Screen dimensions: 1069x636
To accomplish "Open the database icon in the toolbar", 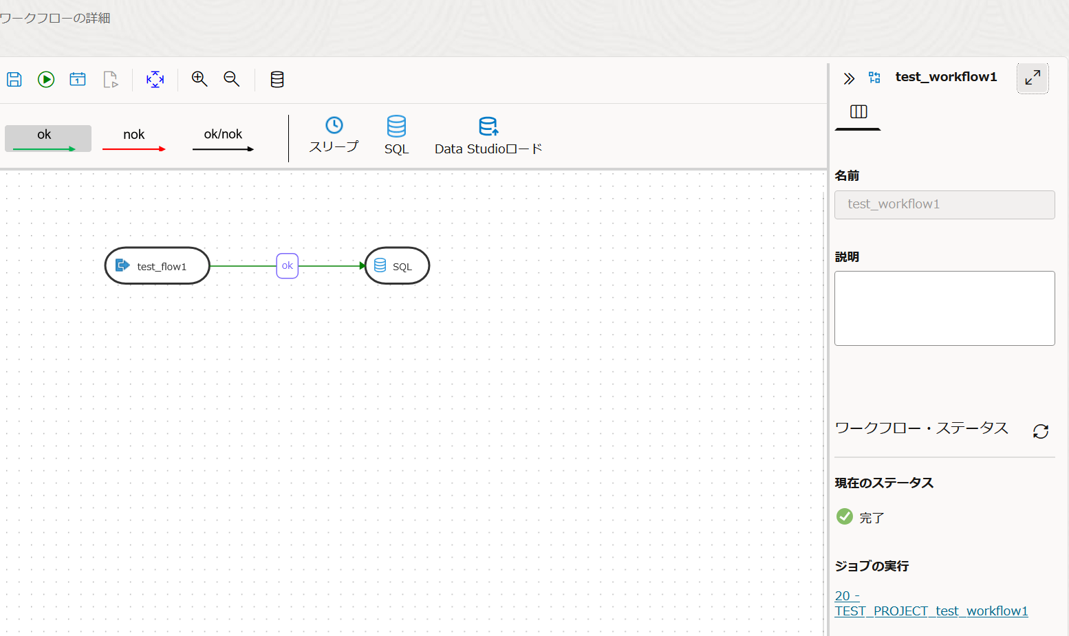I will click(x=277, y=79).
